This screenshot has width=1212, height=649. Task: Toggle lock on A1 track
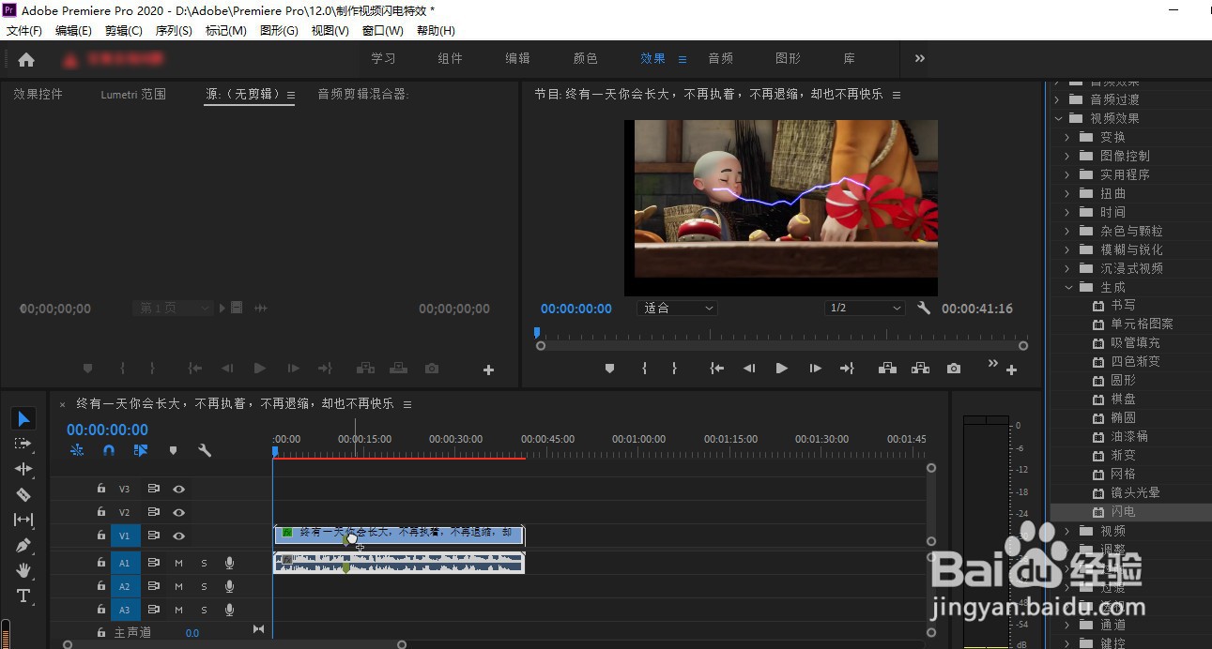click(100, 563)
